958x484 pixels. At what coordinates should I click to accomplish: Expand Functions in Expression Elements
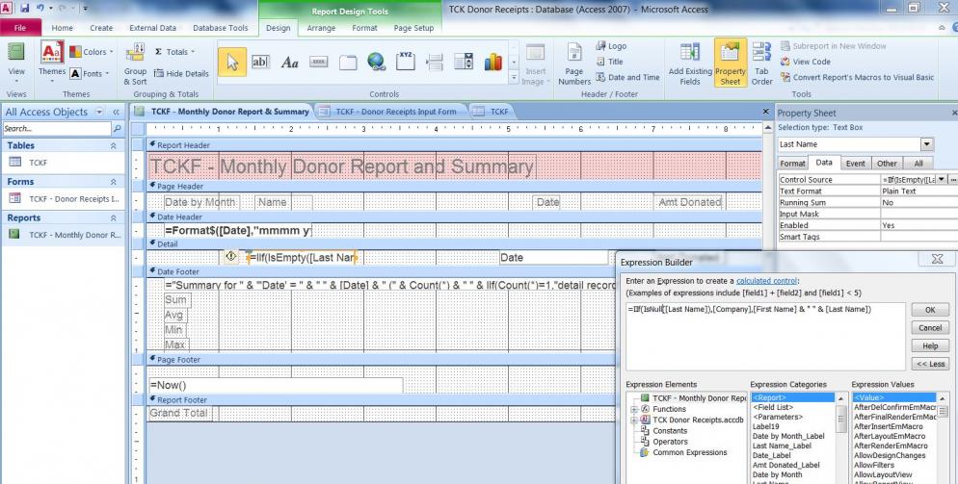pyautogui.click(x=633, y=409)
